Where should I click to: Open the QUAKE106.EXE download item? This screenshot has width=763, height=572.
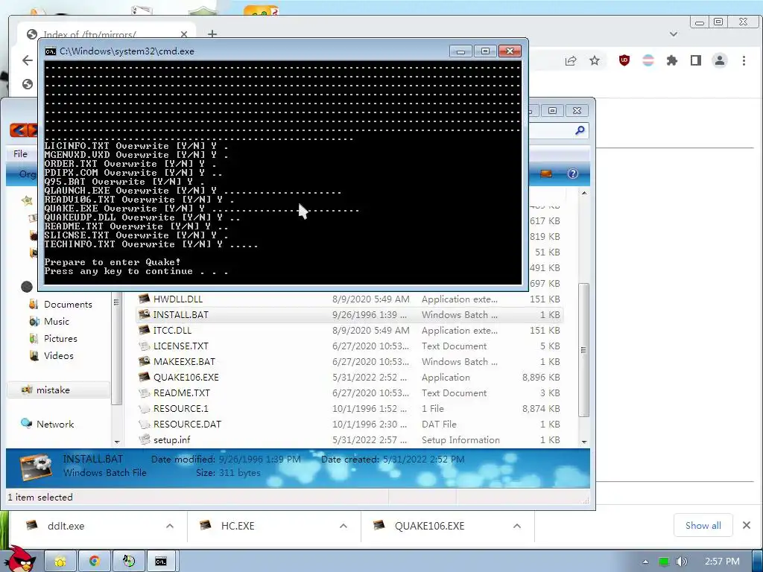(429, 526)
